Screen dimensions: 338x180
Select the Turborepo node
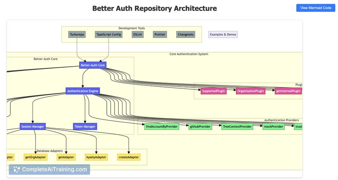point(77,35)
